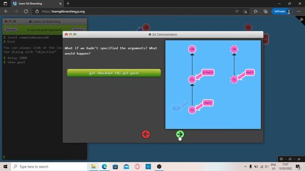Open the browser settings and more menu

pos(299,11)
